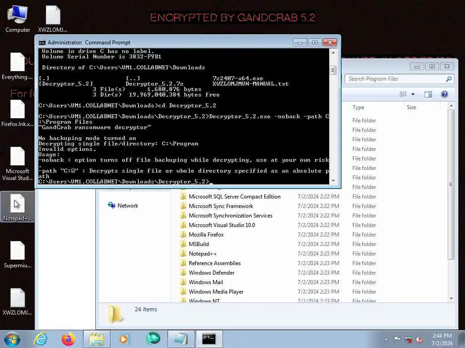Open the Windows Start button
Viewport: 465px width, 348px height.
[x=12, y=339]
